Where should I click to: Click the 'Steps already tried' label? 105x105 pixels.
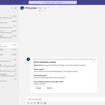pos(40,75)
